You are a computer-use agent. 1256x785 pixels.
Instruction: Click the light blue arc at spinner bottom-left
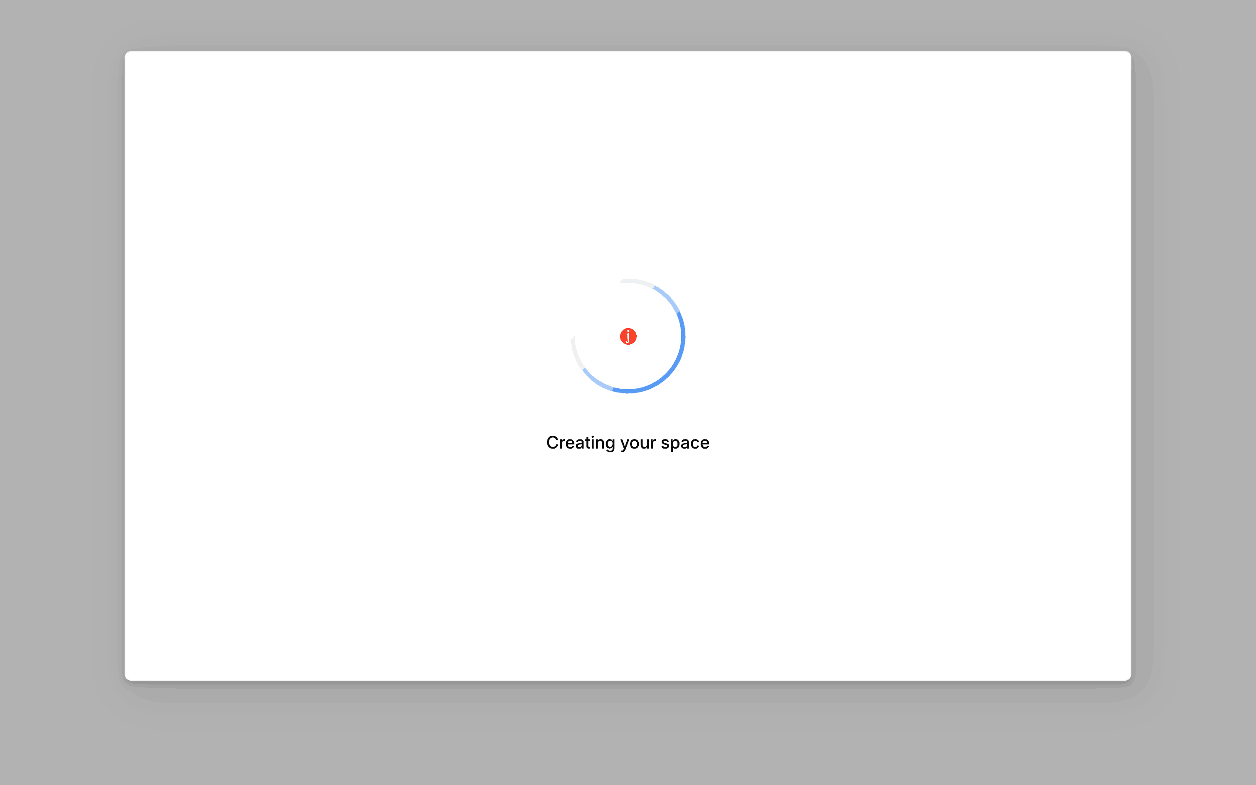pos(597,382)
